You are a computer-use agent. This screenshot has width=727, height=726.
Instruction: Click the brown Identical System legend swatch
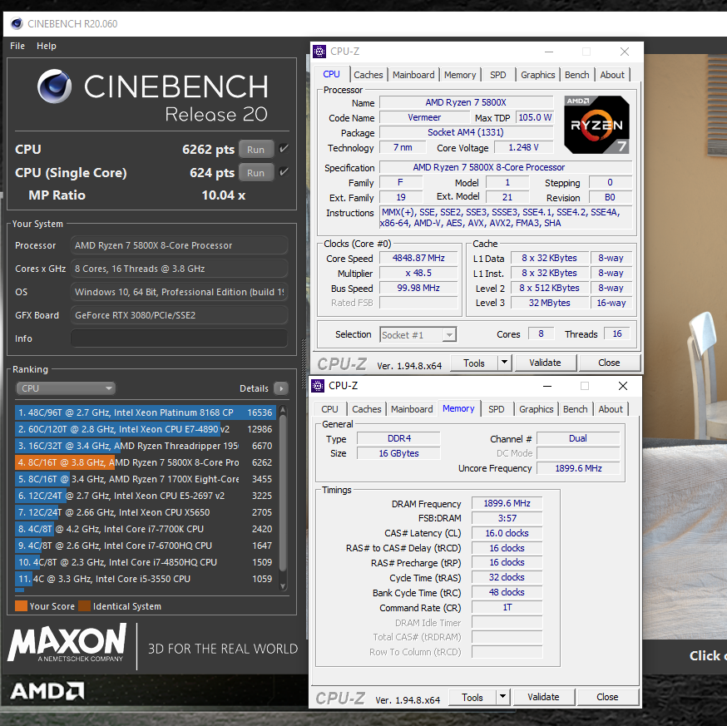click(84, 606)
